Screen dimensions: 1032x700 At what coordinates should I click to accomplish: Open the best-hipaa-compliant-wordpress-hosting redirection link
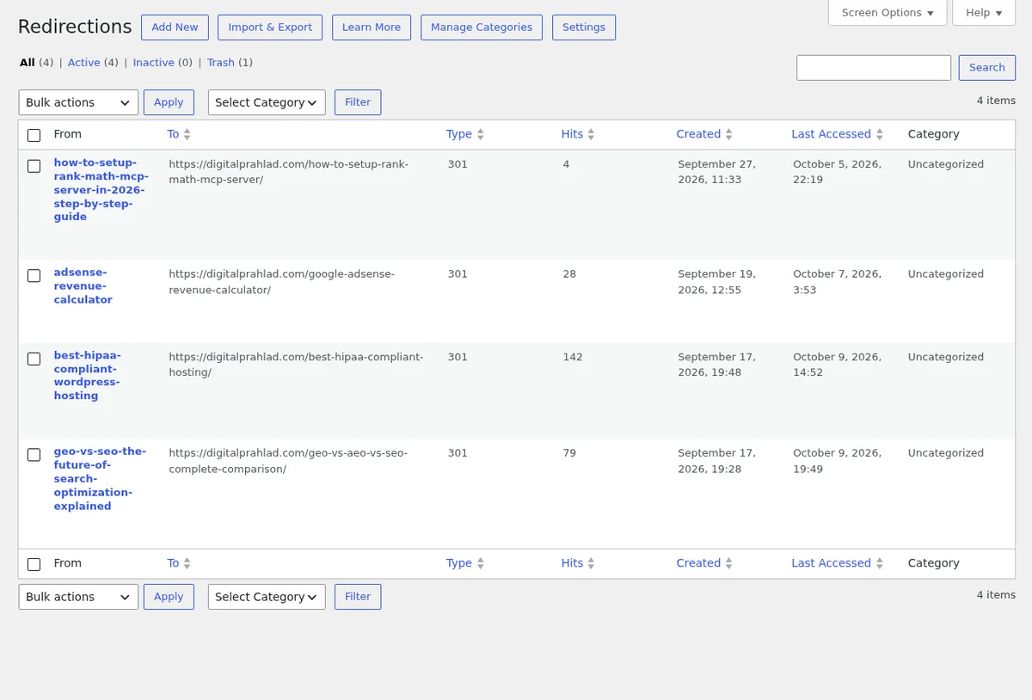[88, 376]
